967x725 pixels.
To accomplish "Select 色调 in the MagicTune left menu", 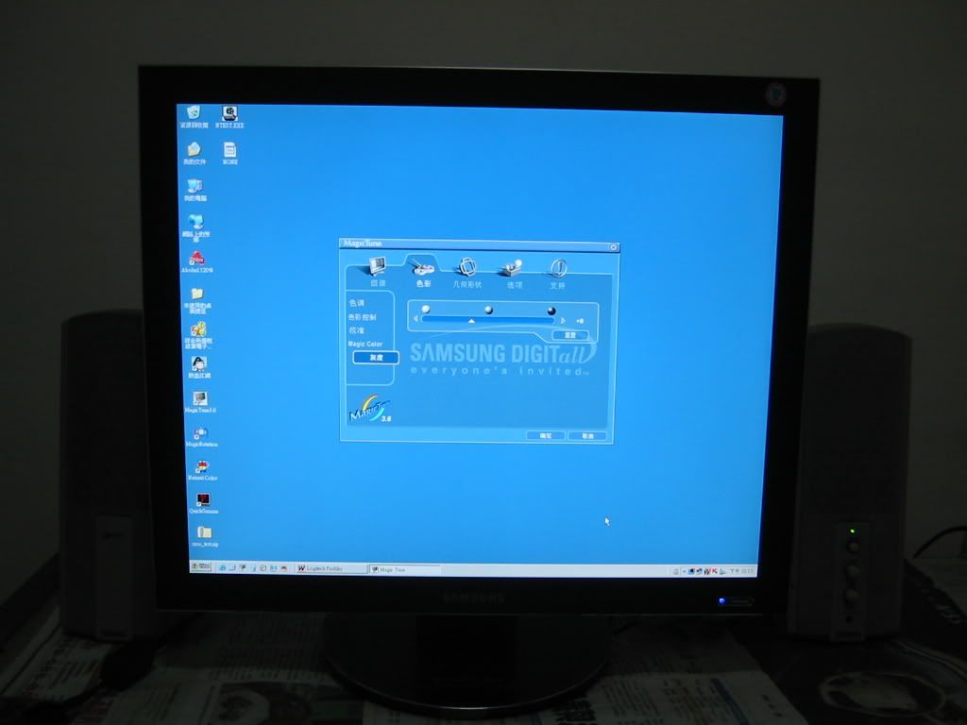I will tap(356, 303).
